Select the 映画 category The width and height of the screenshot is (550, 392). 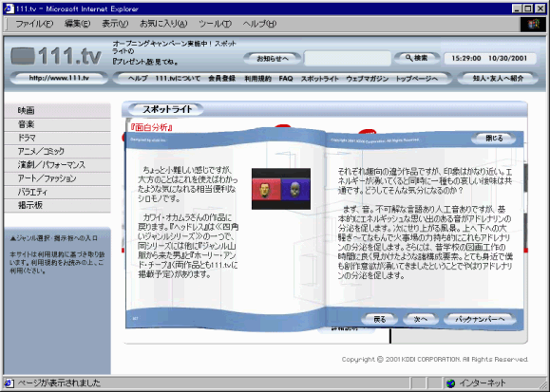pos(58,110)
